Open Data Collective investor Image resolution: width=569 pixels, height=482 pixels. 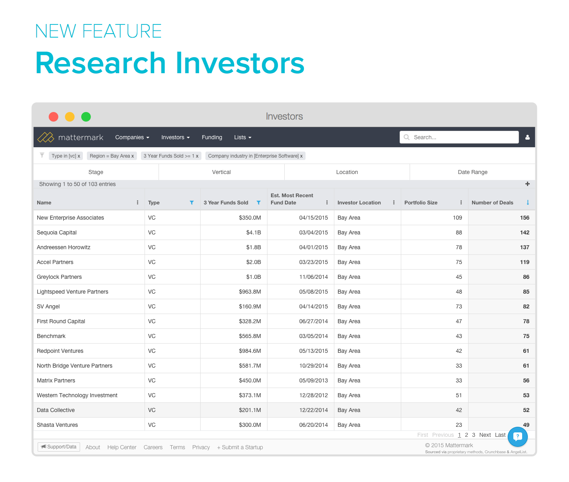56,410
